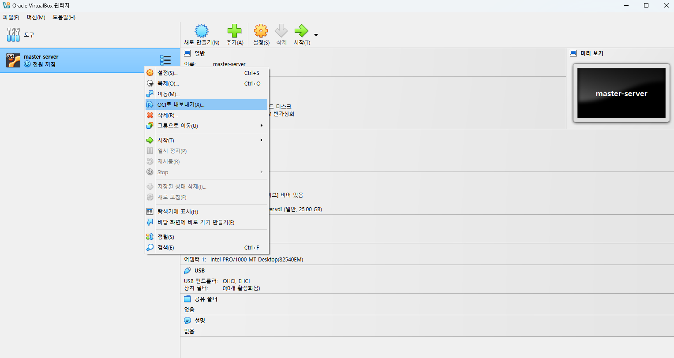Open 설정 gear icon in the toolbar
This screenshot has width=674, height=358.
click(261, 31)
